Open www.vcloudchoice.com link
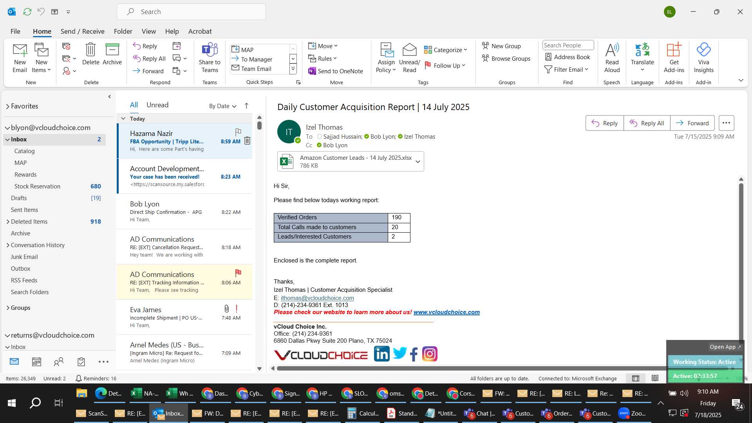752x423 pixels. pos(446,312)
